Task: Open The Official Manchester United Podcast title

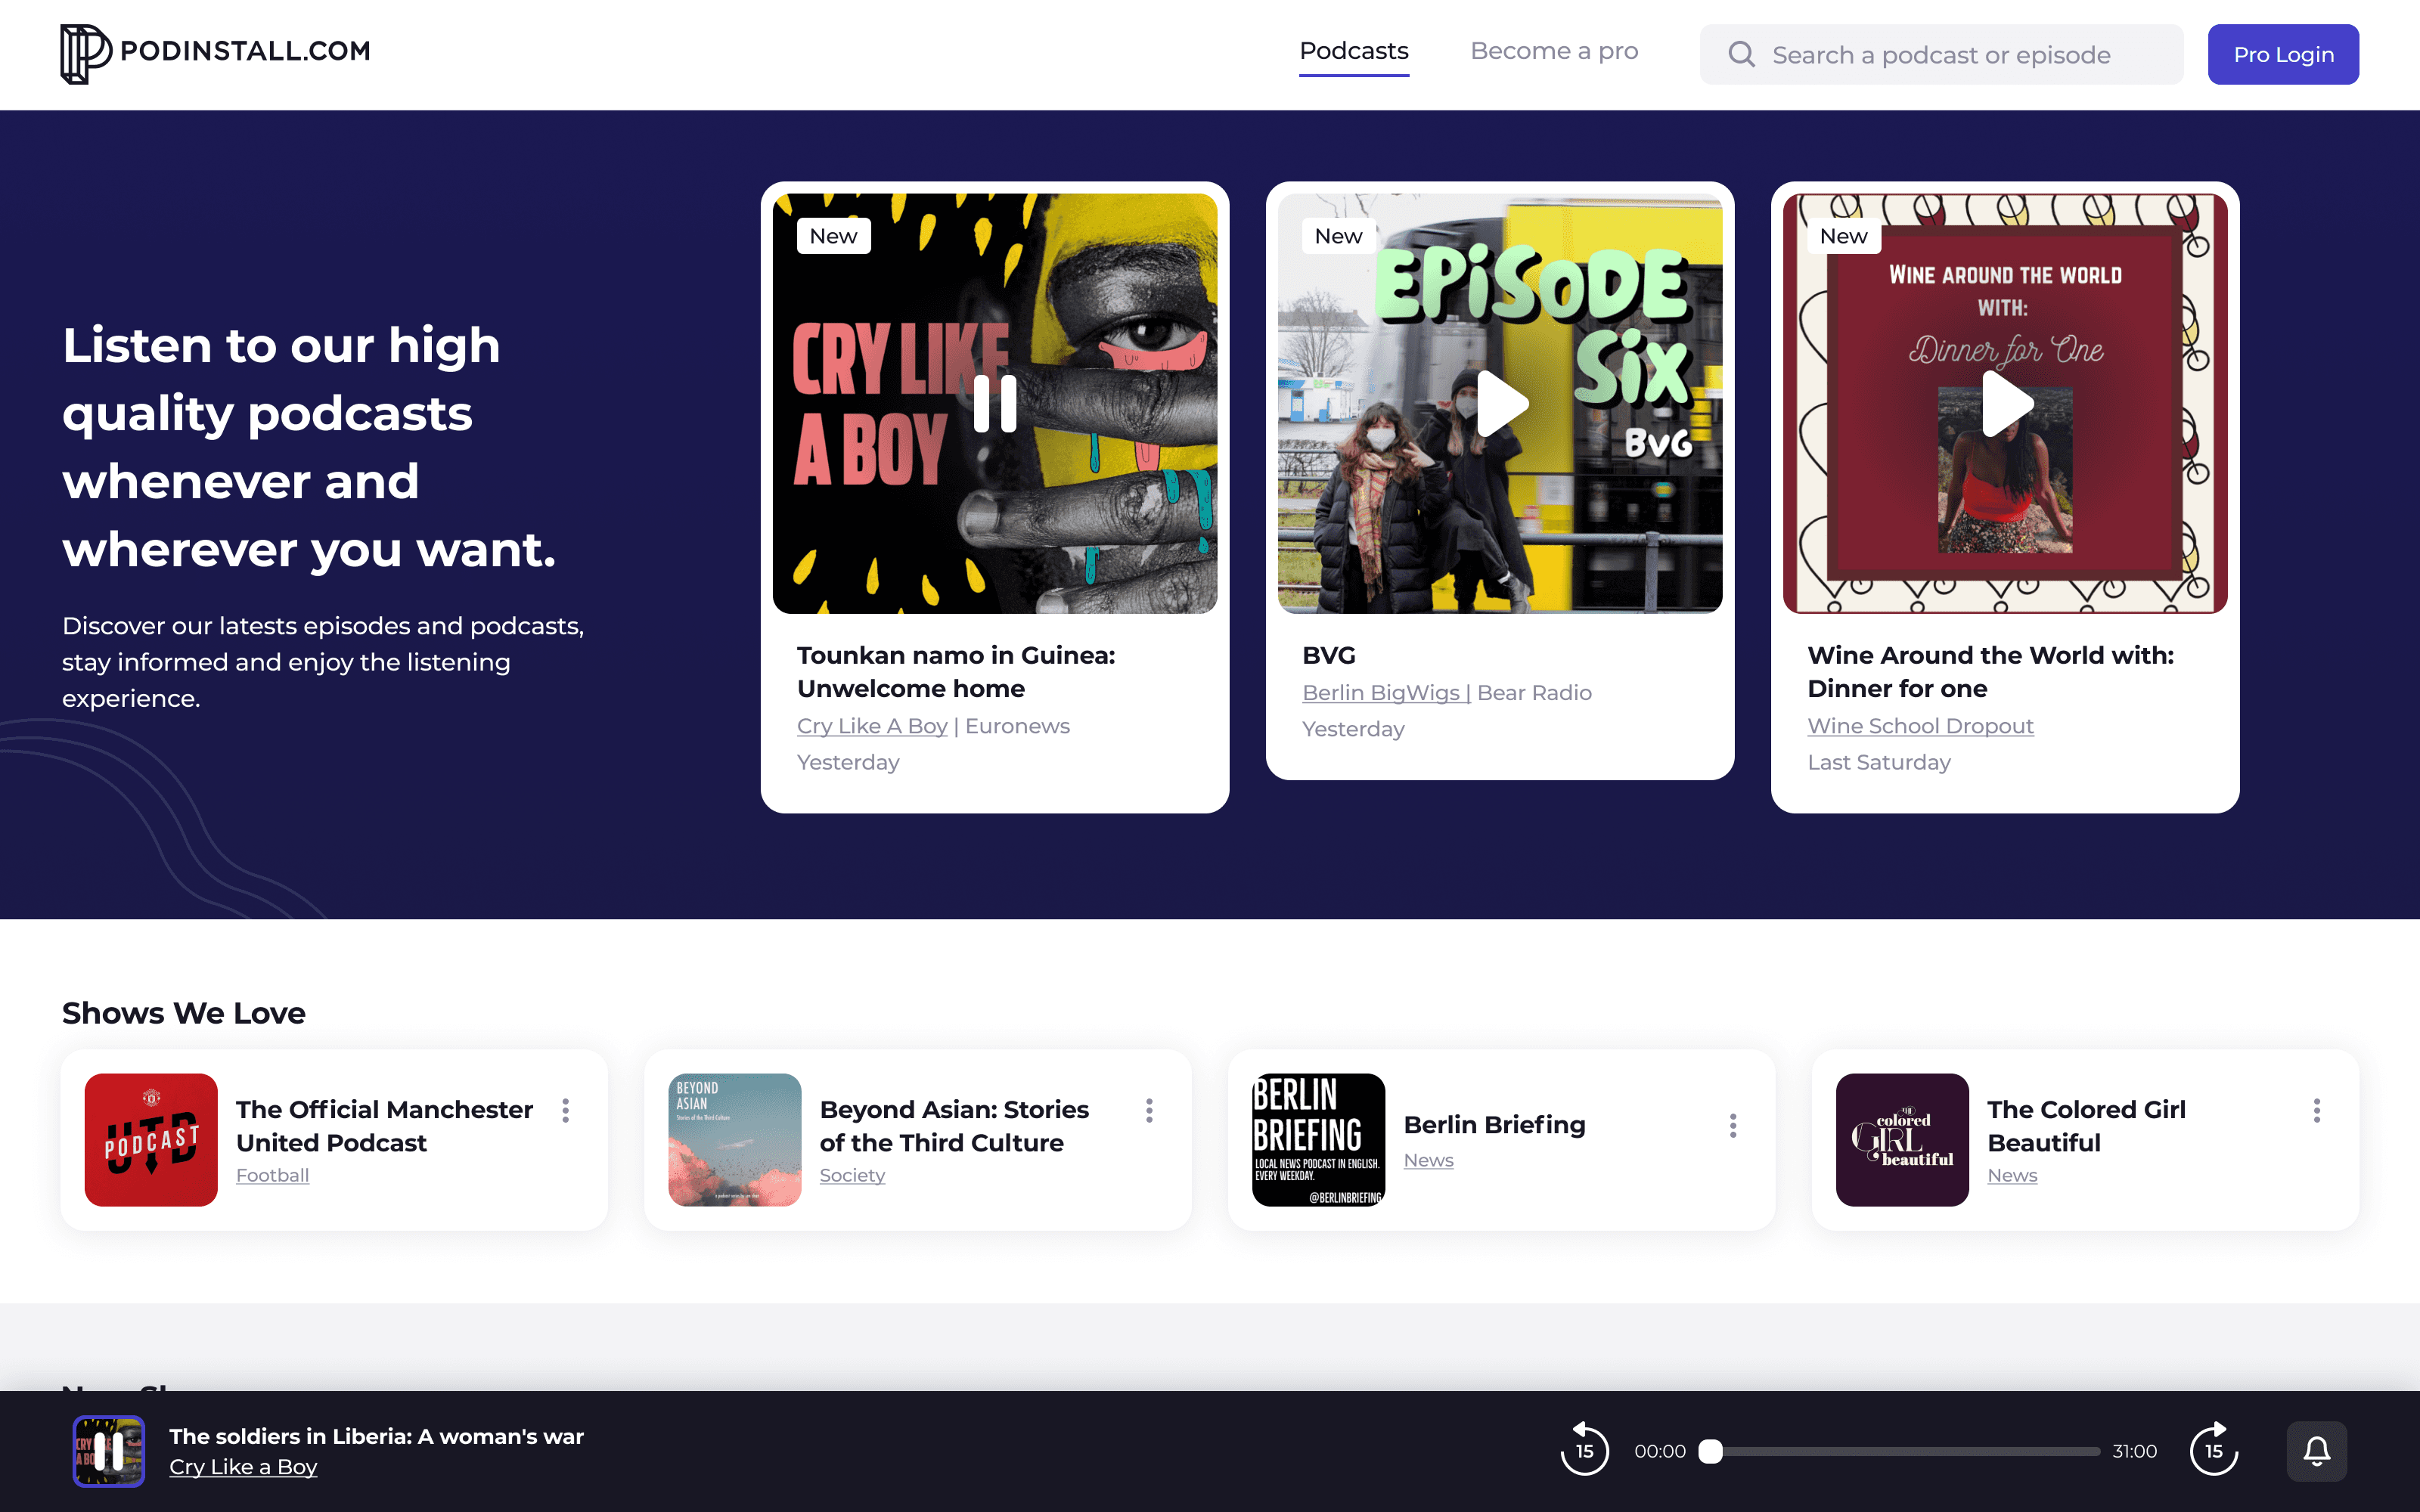Action: coord(384,1126)
